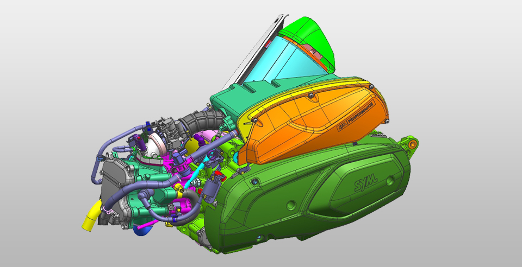Click the orange mounting bushing at far right

click(x=414, y=144)
